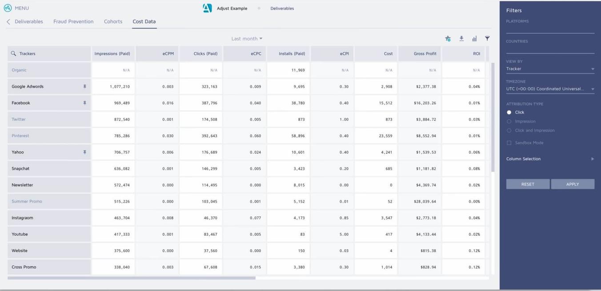Click the Deliverables breadcrumb at top
The height and width of the screenshot is (291, 601).
coord(282,8)
